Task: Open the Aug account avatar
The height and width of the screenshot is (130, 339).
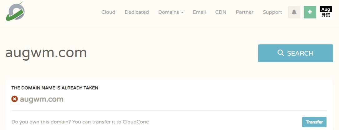Action: click(326, 12)
